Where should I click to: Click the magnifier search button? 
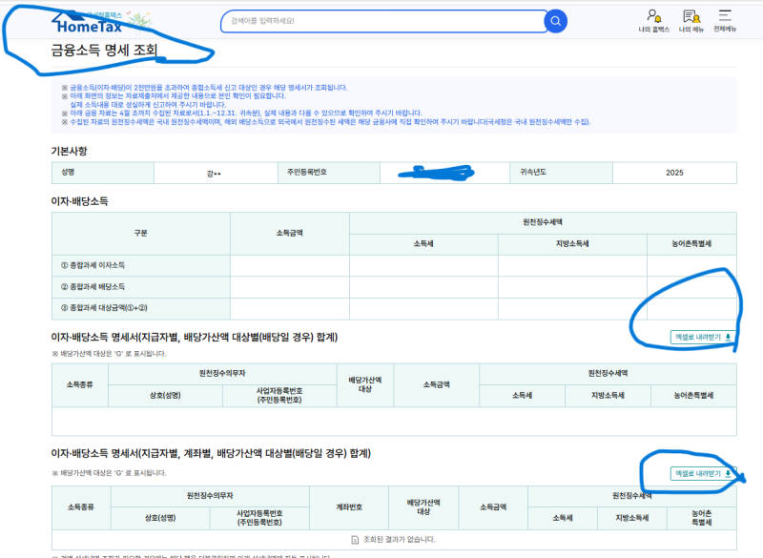pyautogui.click(x=555, y=21)
